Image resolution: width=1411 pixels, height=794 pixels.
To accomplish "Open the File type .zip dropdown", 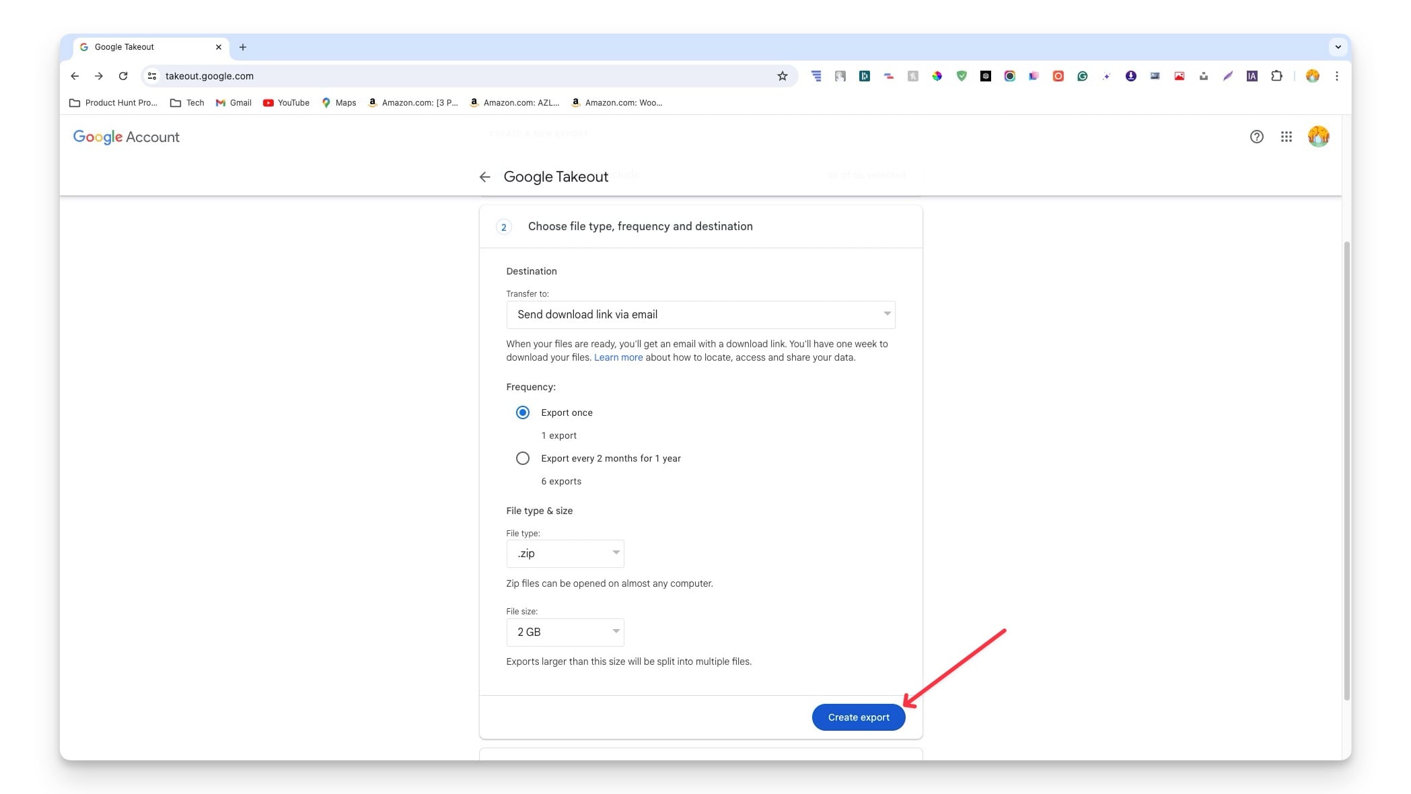I will pyautogui.click(x=565, y=553).
